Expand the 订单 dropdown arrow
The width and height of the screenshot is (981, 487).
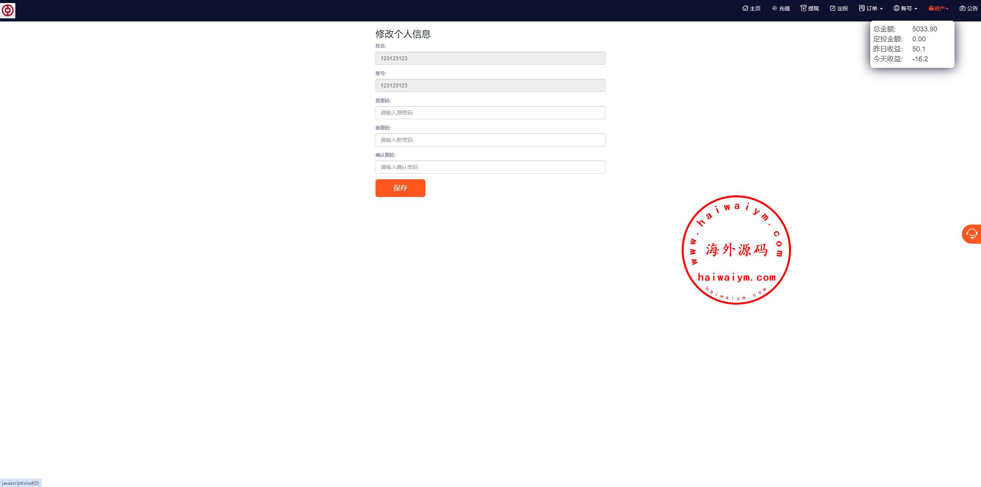(881, 9)
